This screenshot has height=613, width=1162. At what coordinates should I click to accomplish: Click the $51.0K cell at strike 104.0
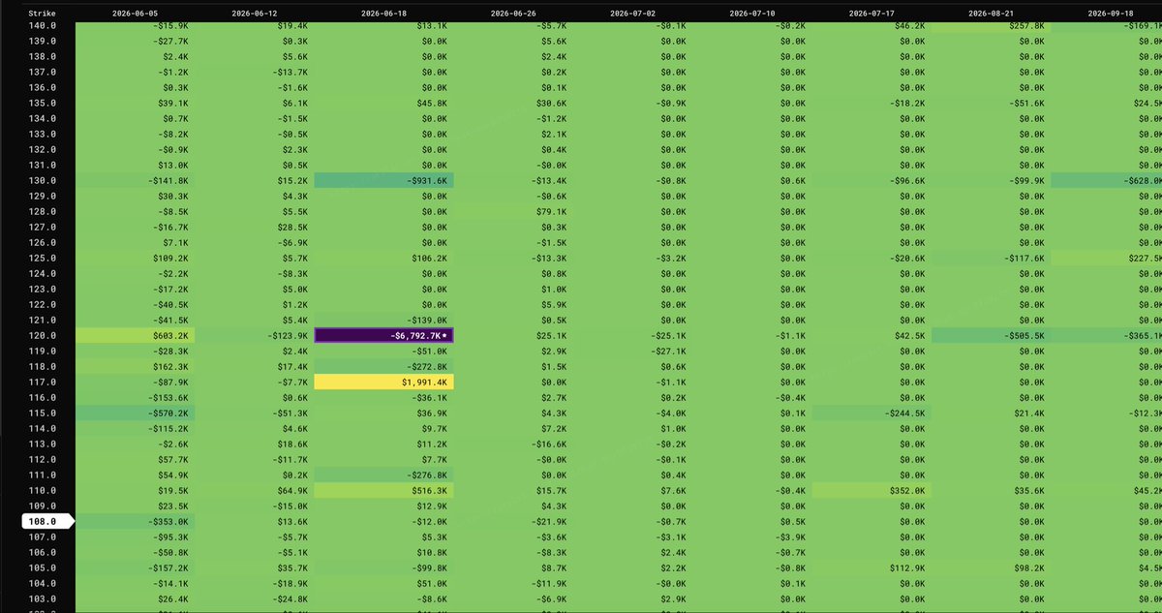[x=384, y=583]
